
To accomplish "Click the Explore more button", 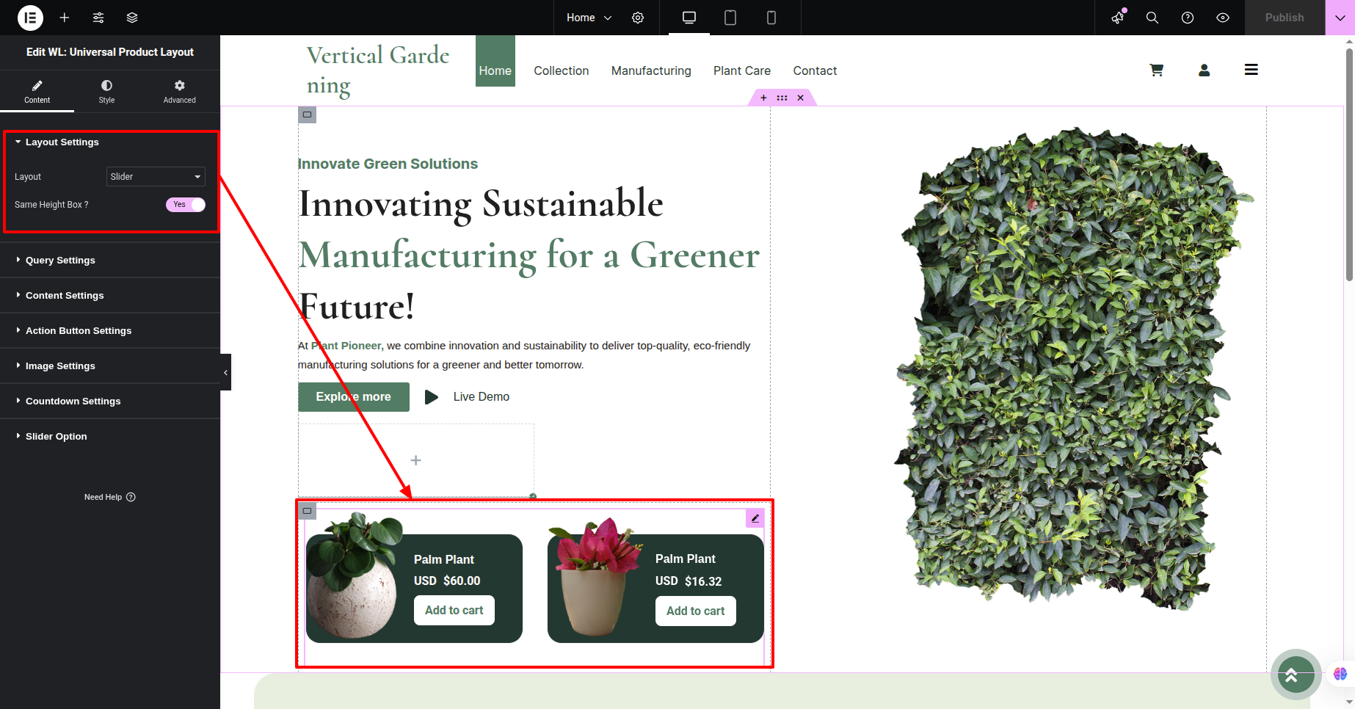I will [353, 397].
